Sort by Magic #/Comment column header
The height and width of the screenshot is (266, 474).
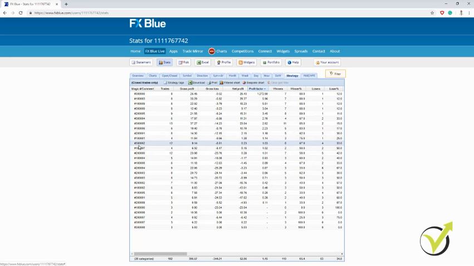tap(143, 89)
